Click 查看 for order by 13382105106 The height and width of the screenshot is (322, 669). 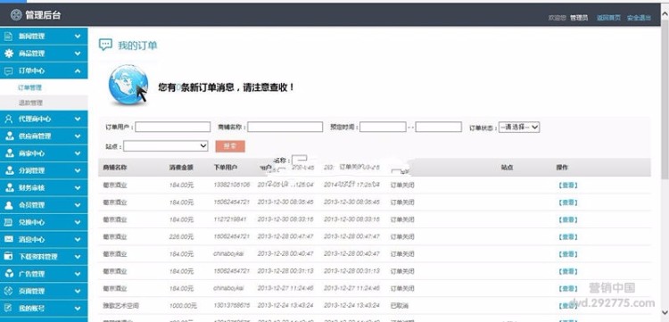click(568, 186)
